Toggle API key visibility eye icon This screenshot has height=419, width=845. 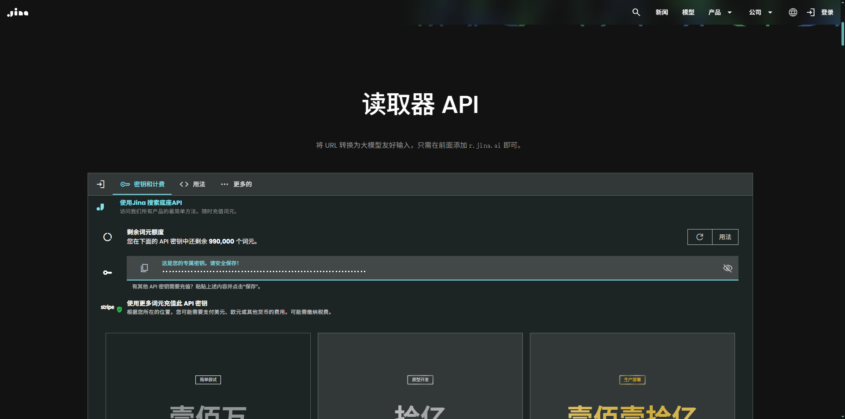point(727,268)
